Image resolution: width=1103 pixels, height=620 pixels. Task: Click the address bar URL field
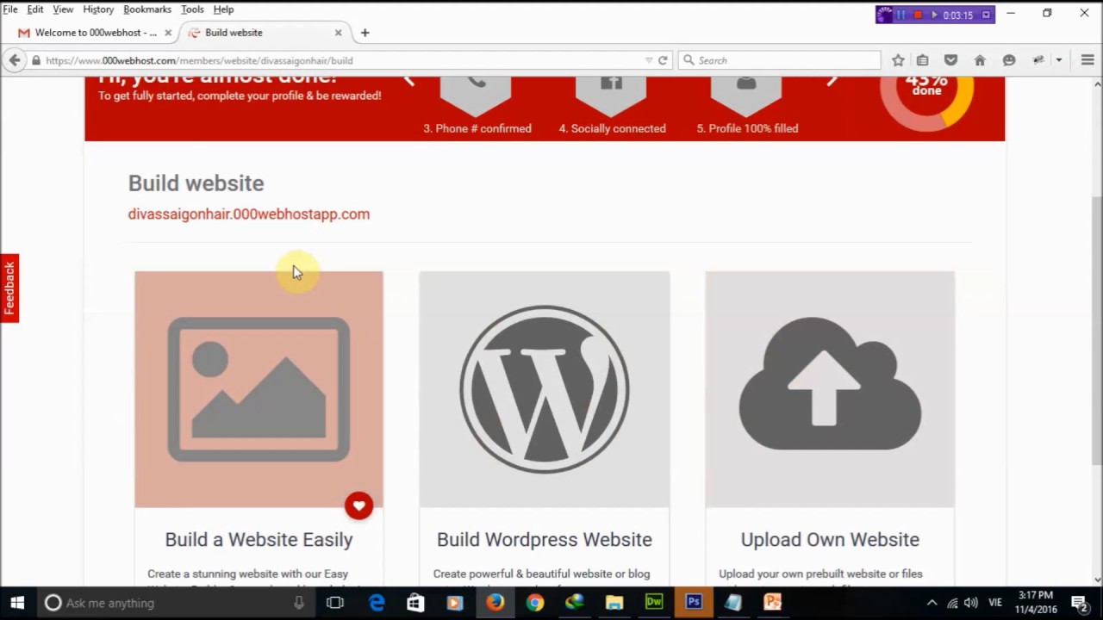pyautogui.click(x=345, y=60)
